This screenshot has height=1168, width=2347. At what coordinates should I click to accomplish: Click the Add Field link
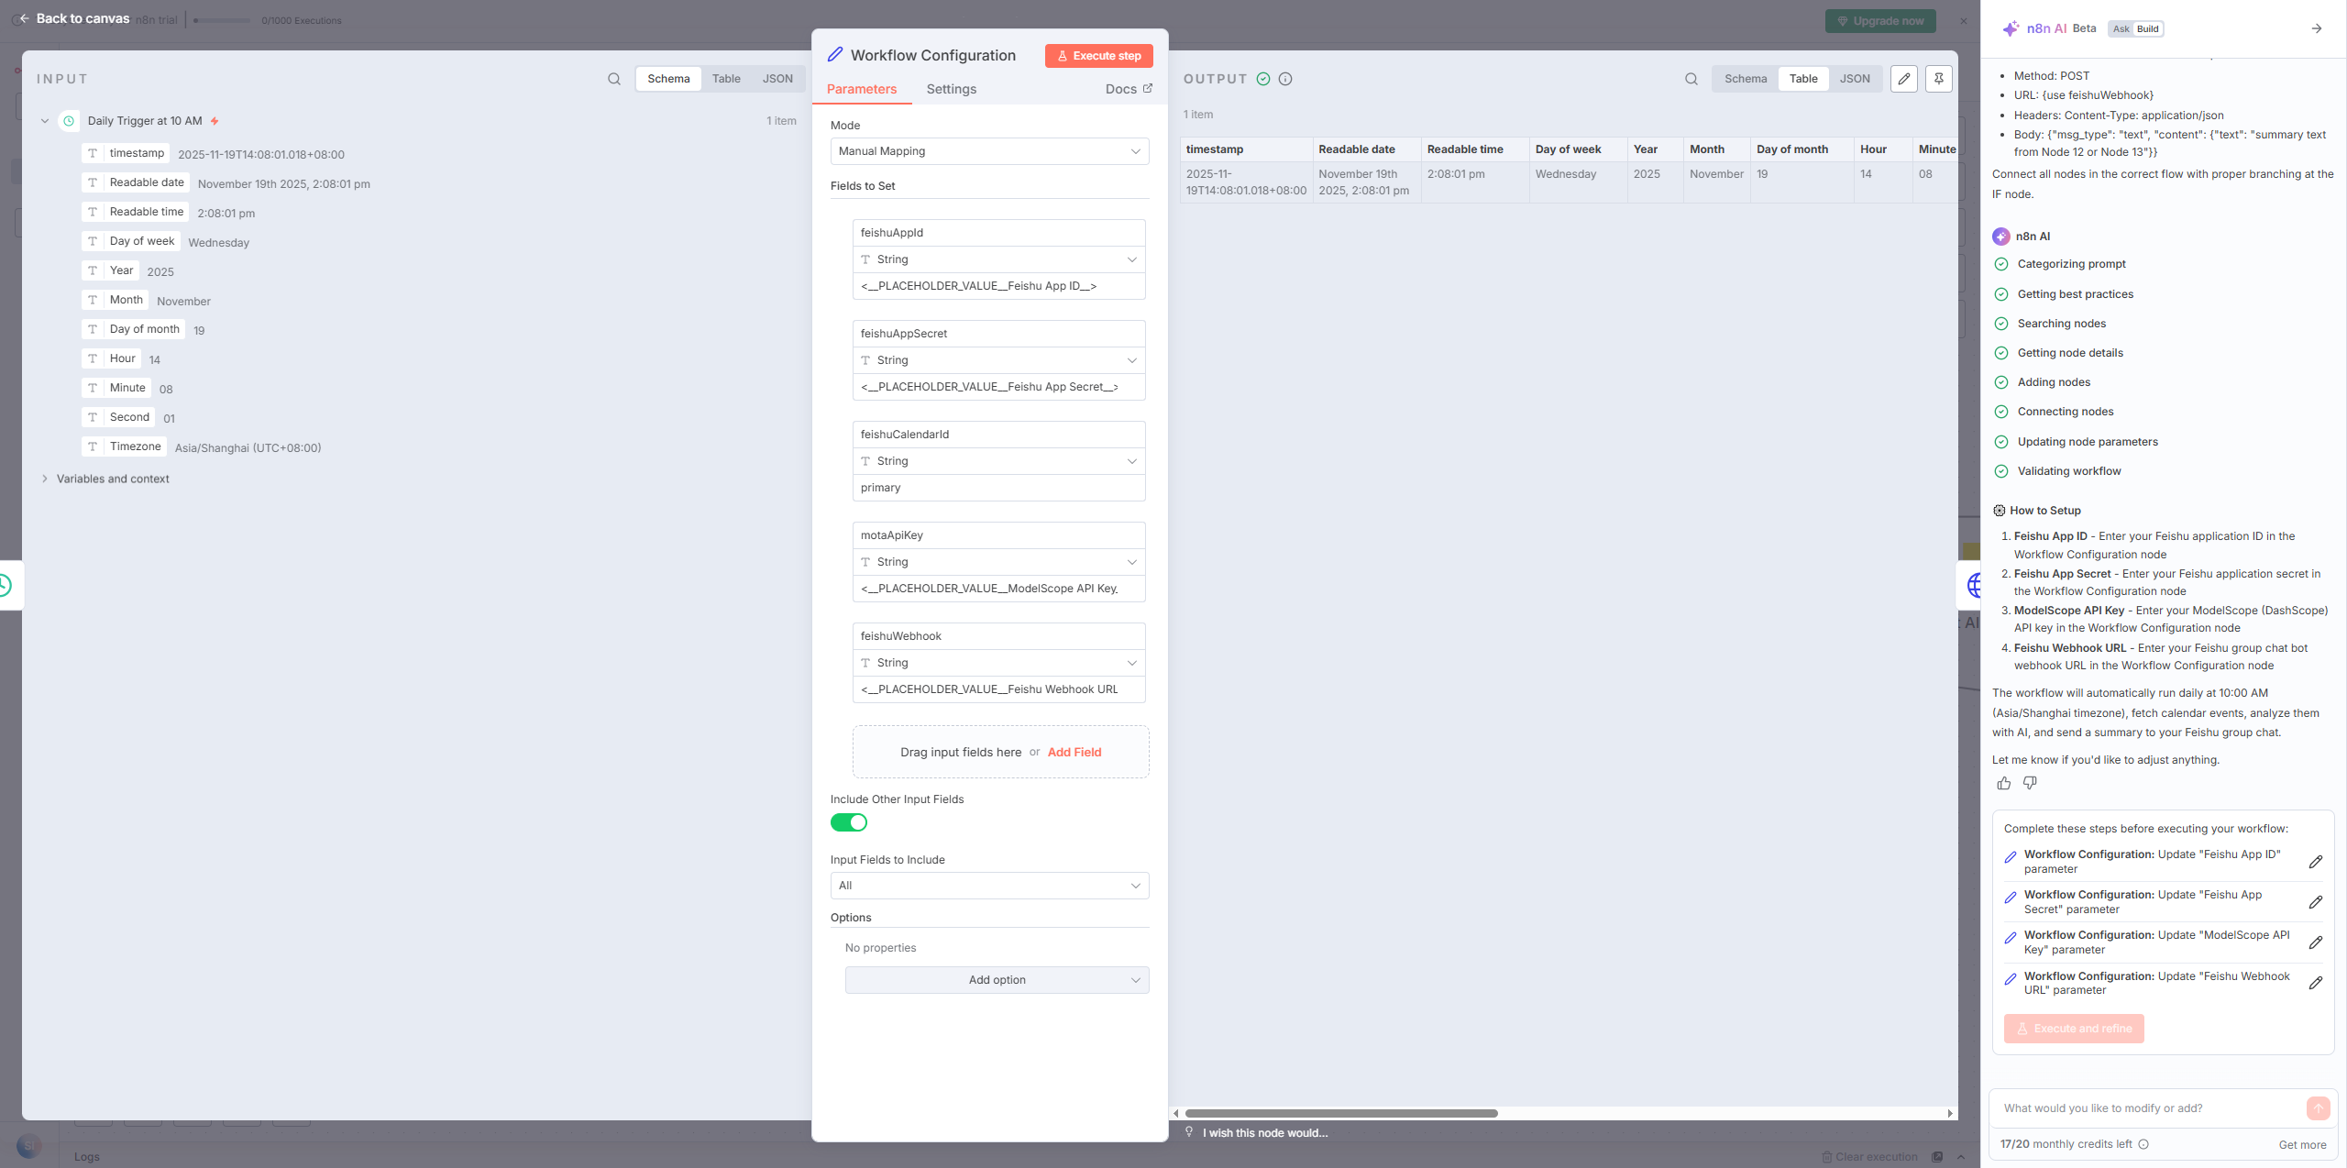[1074, 752]
